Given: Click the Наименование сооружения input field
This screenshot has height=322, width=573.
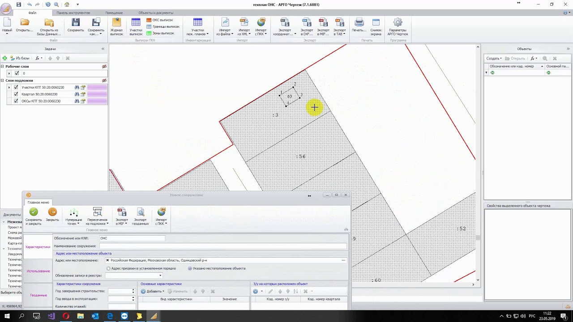Looking at the screenshot, I should pyautogui.click(x=223, y=246).
